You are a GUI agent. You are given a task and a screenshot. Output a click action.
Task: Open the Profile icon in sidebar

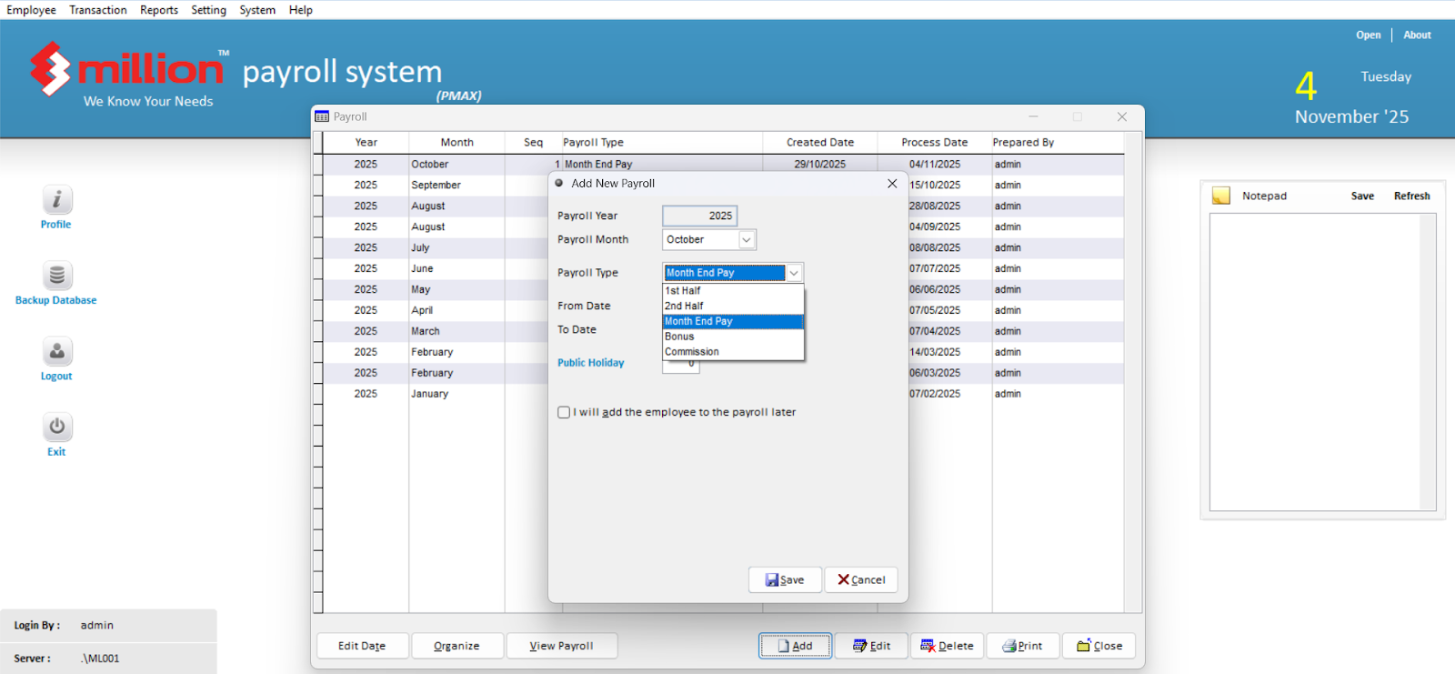56,200
